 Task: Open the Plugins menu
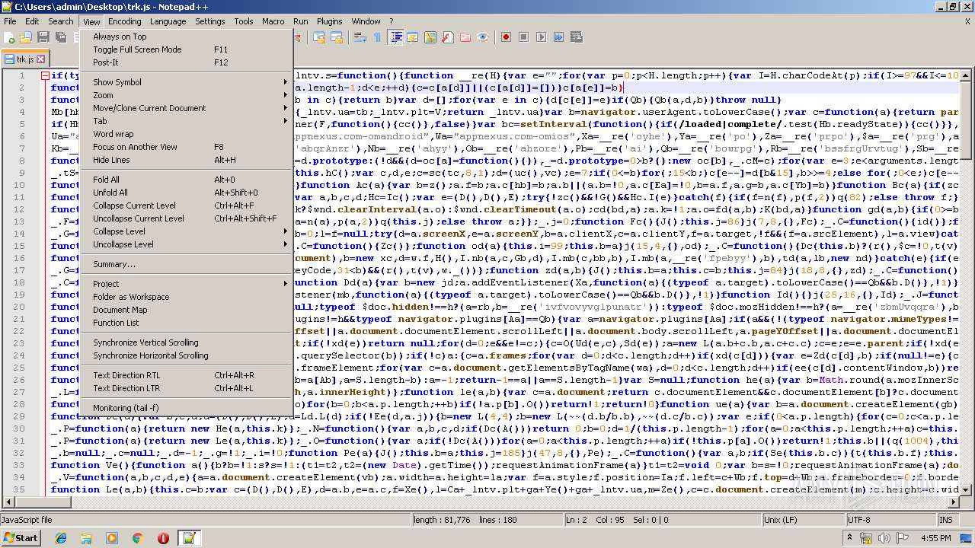(330, 21)
